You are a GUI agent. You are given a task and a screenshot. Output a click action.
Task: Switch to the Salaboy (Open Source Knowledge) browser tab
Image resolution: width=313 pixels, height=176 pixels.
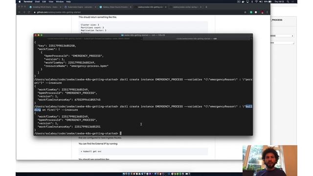pos(115,7)
